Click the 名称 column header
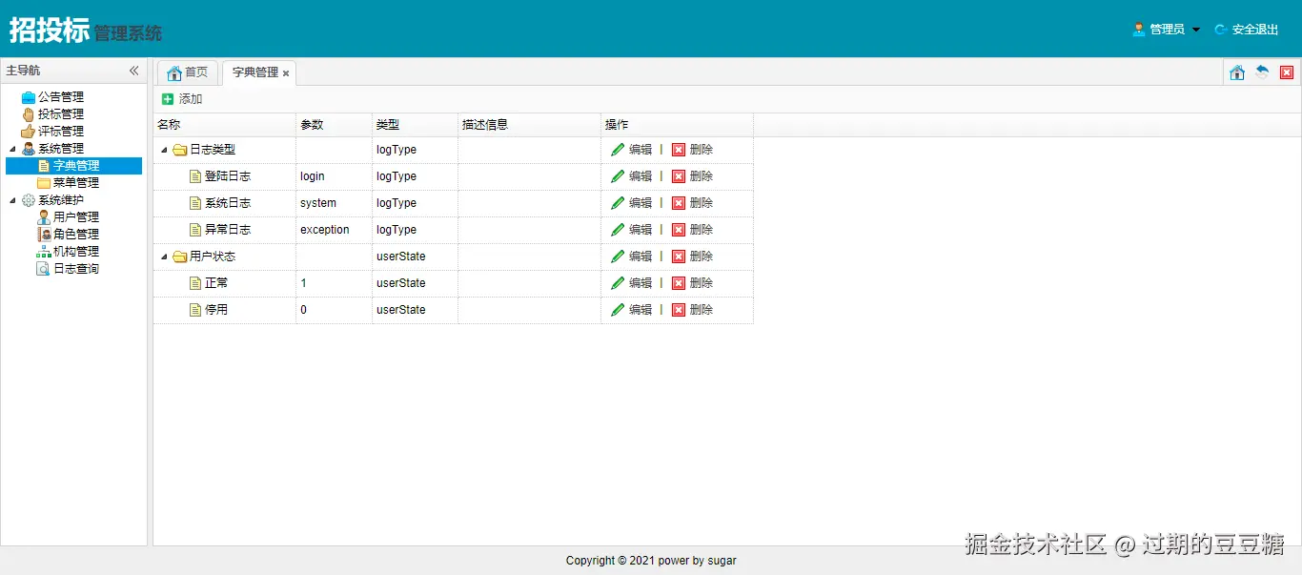 coord(225,125)
